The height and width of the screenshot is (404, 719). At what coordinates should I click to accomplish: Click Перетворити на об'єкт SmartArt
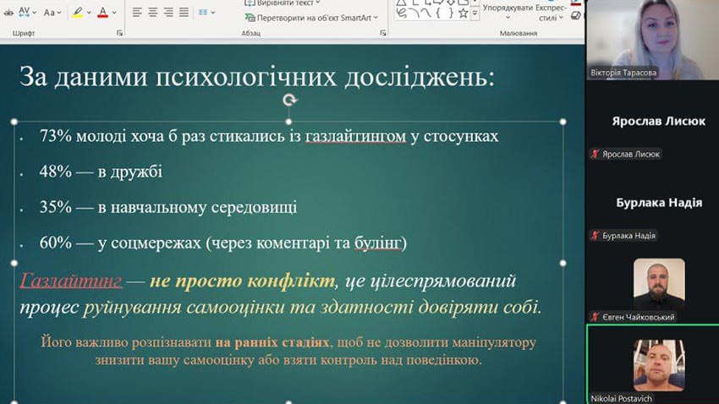(312, 16)
